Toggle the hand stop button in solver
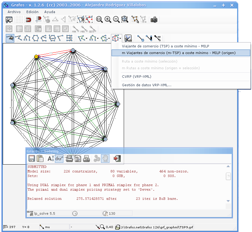The height and width of the screenshot is (232, 252). 105,158
